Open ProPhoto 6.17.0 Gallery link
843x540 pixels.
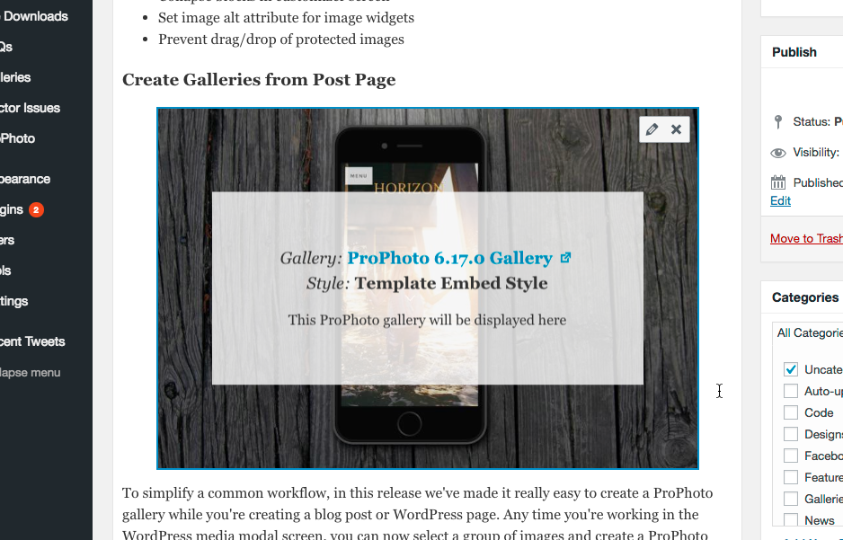pos(449,258)
